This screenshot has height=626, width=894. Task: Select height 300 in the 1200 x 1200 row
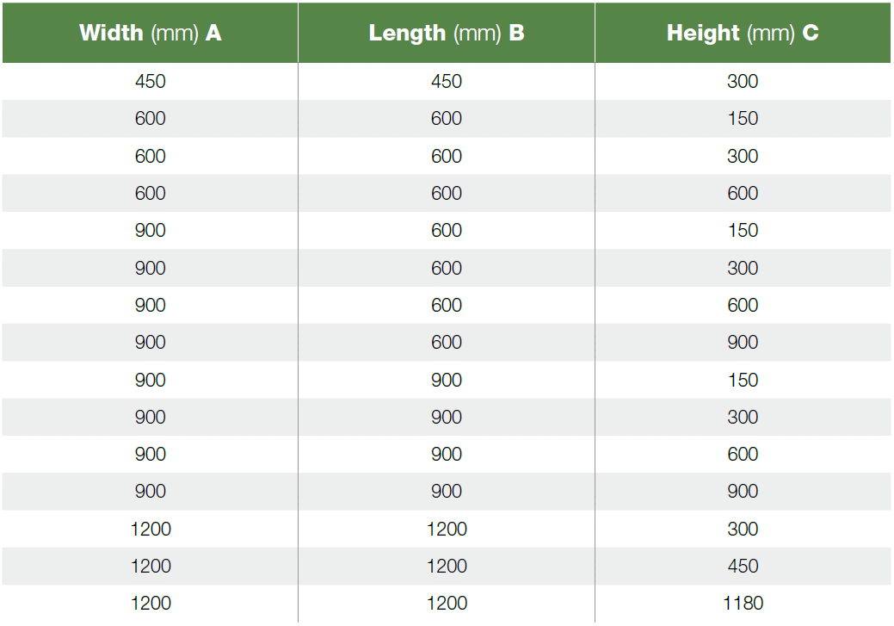pos(743,529)
